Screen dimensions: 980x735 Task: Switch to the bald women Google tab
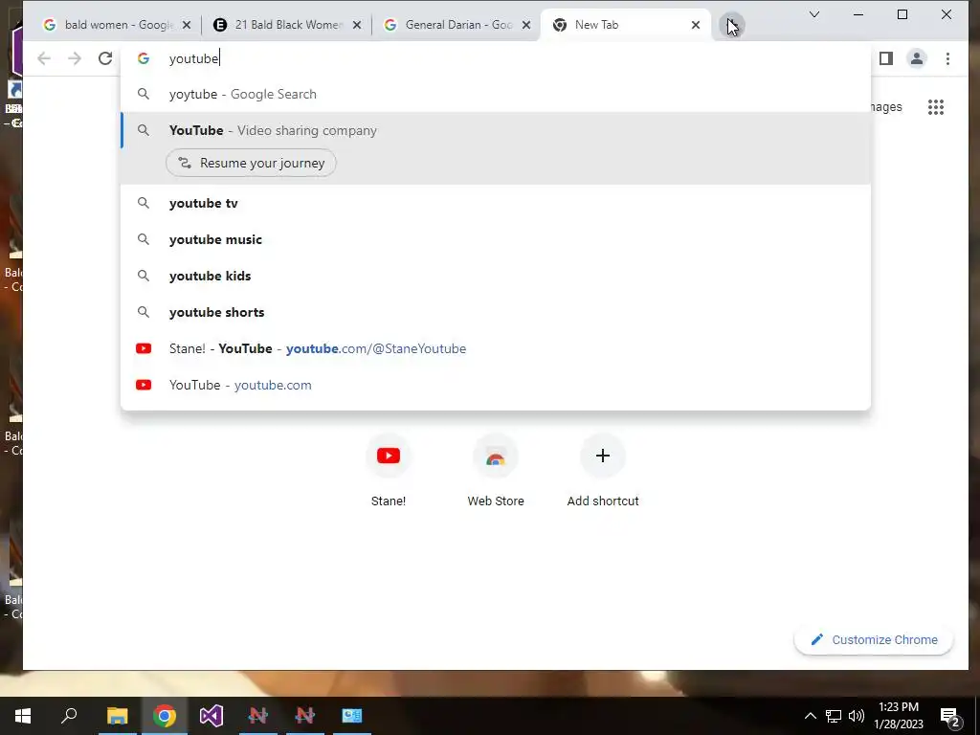(116, 25)
